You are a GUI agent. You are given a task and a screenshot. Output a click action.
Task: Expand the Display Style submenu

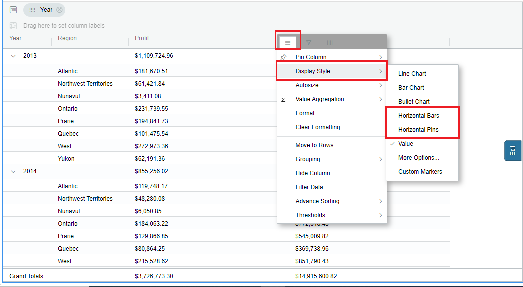click(x=332, y=71)
